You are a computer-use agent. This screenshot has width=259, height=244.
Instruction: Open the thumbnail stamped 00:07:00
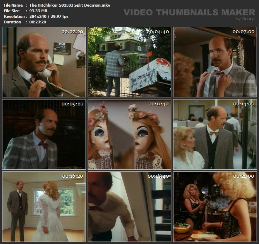click(215, 62)
